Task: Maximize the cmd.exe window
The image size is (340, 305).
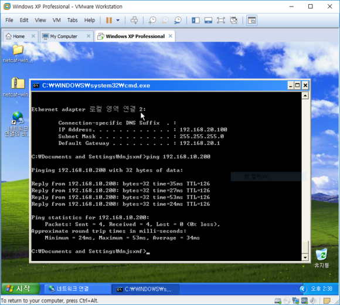Action: coord(298,86)
